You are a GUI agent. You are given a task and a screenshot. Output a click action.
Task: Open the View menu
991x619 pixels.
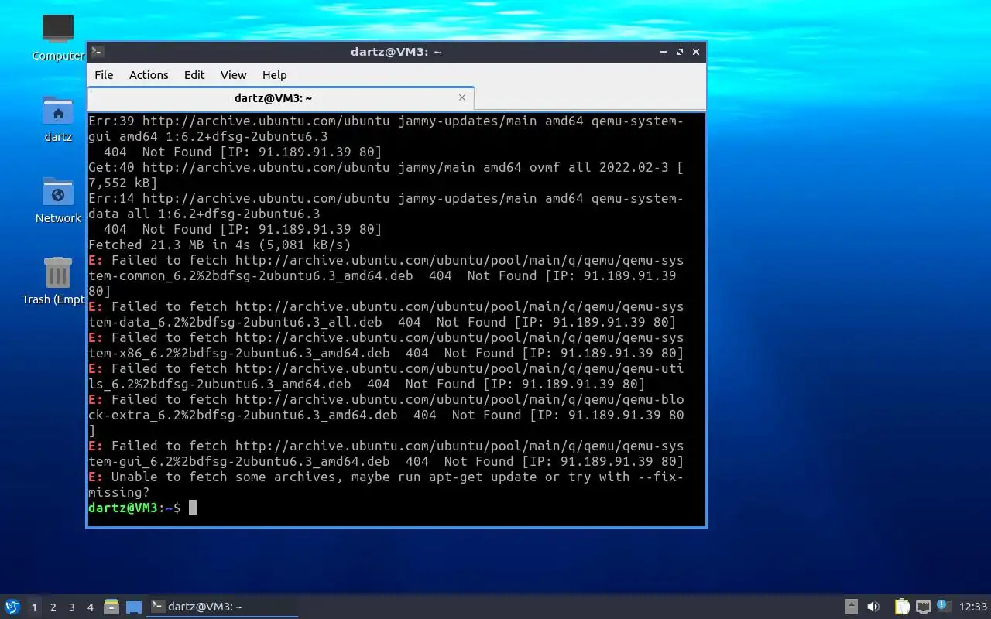(233, 74)
